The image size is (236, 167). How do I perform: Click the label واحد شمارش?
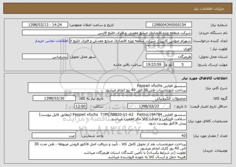pos(92,136)
